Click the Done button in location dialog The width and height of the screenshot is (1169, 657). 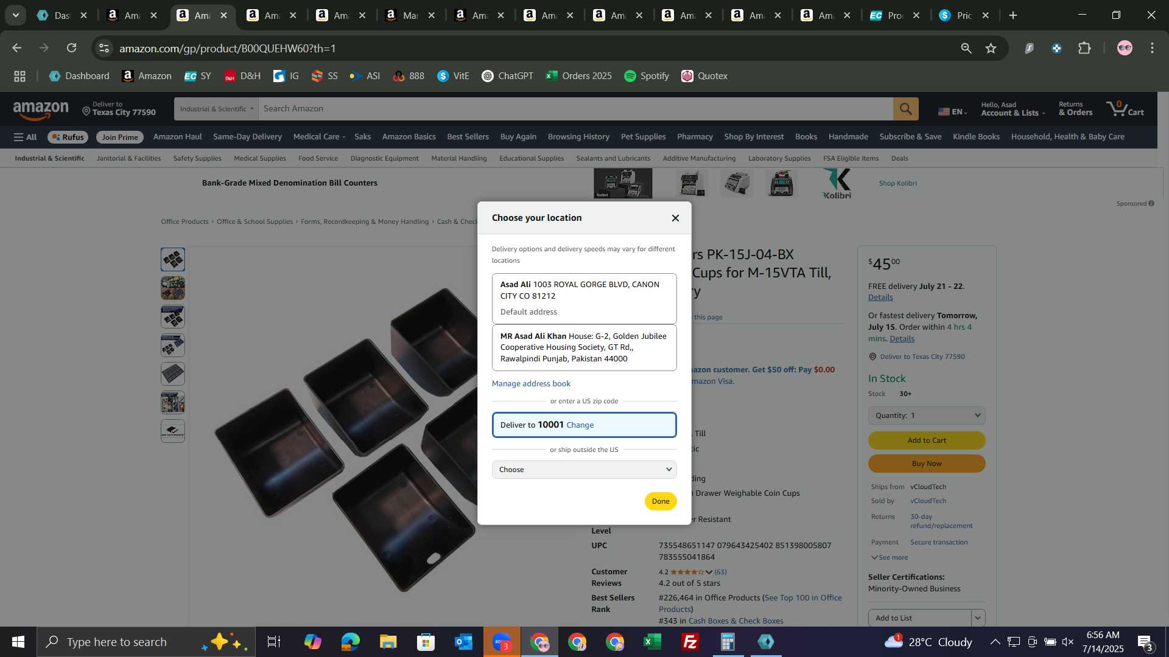tap(661, 501)
